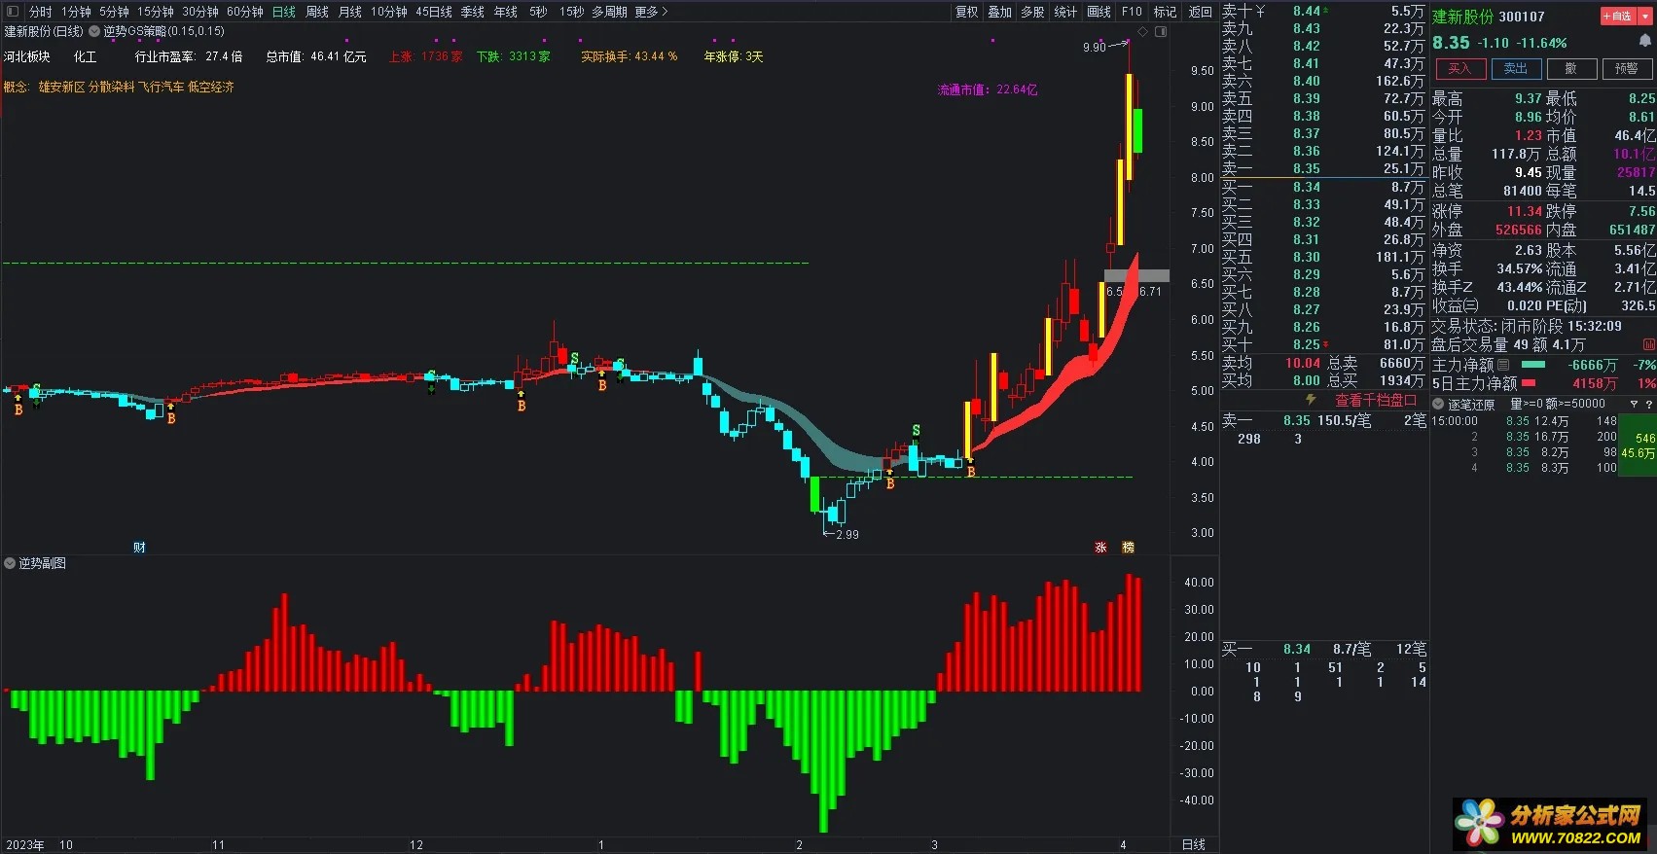
Task: Click the 多股 toolbar button
Action: [1032, 12]
